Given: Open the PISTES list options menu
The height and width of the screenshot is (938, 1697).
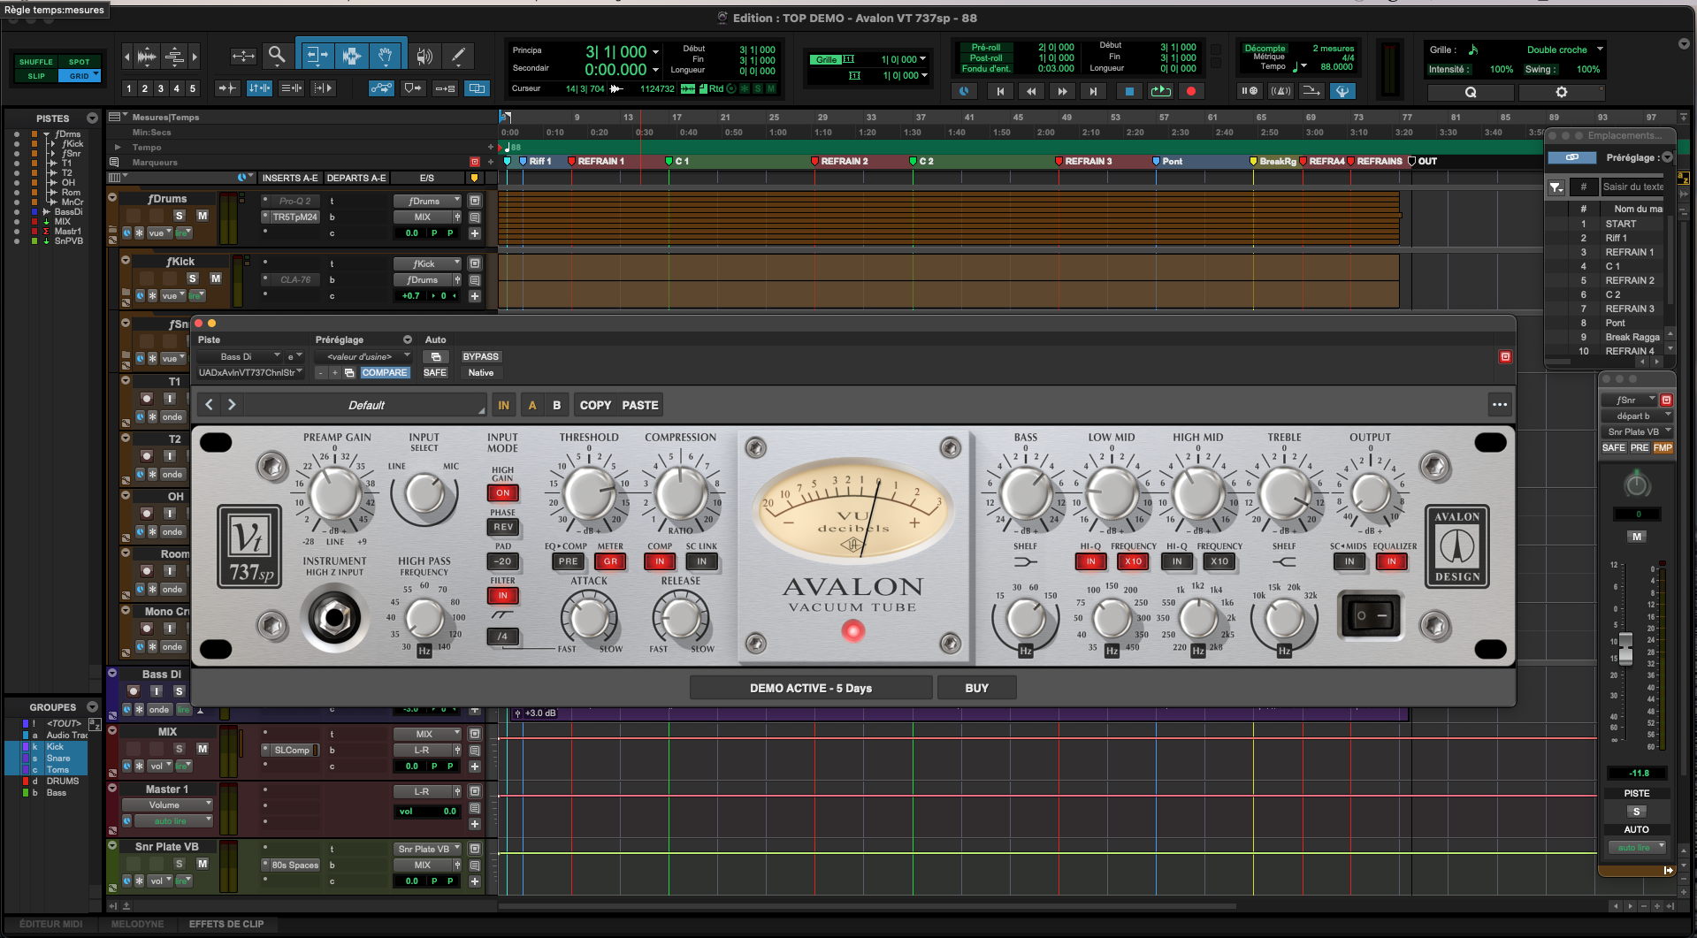Looking at the screenshot, I should (93, 118).
